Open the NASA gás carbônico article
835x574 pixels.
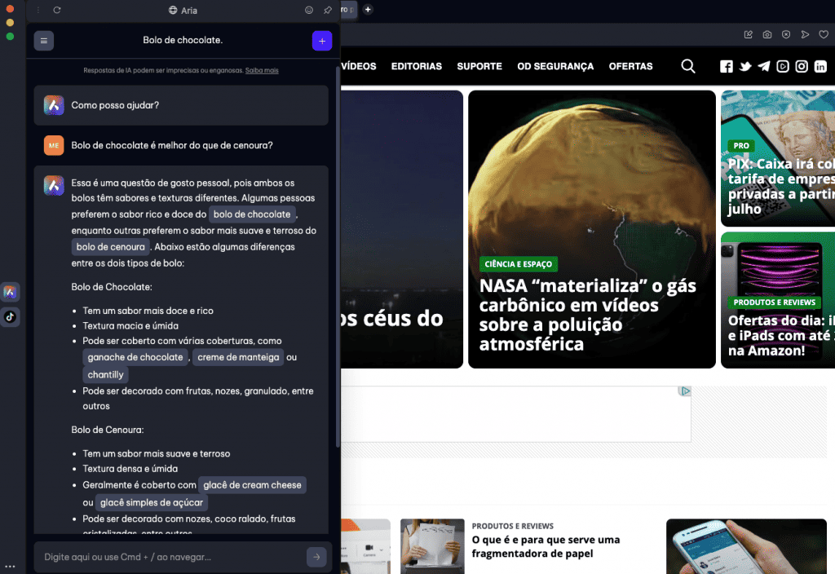click(587, 315)
